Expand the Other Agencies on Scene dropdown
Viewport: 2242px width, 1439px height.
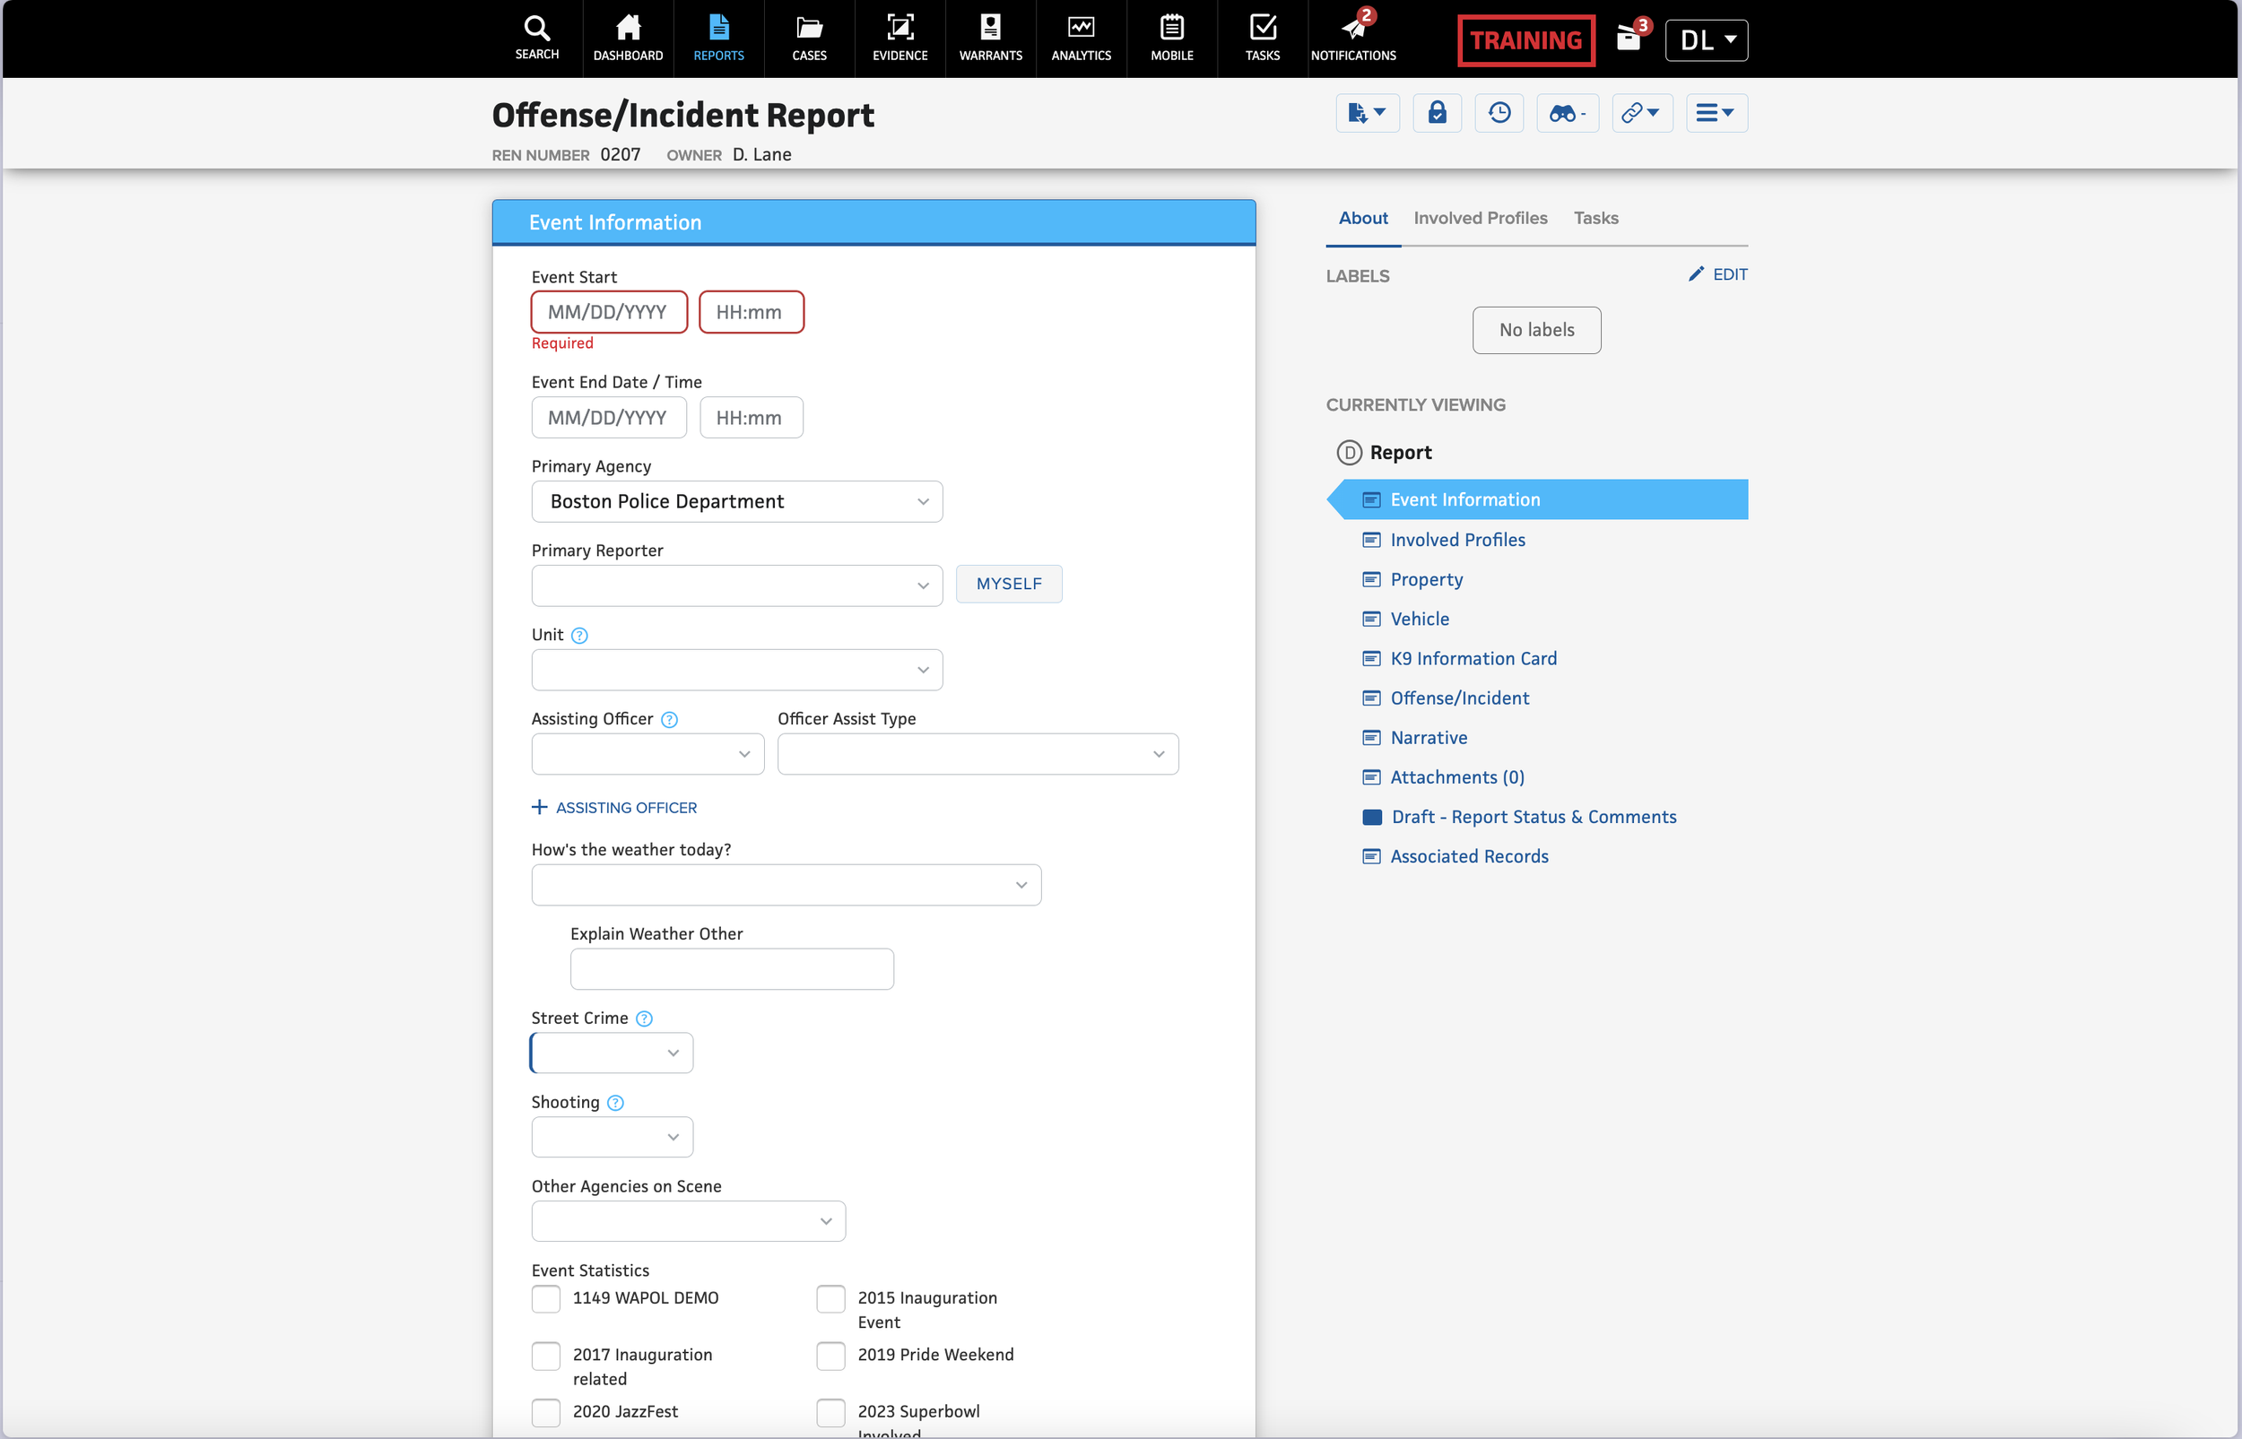(x=688, y=1221)
